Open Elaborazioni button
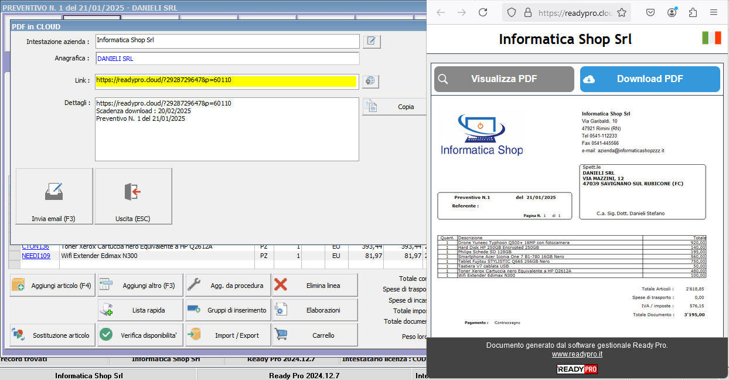The width and height of the screenshot is (729, 380). [315, 310]
